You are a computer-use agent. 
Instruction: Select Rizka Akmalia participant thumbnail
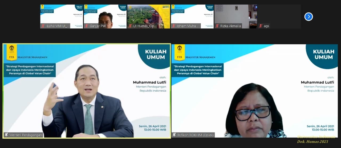(236, 16)
